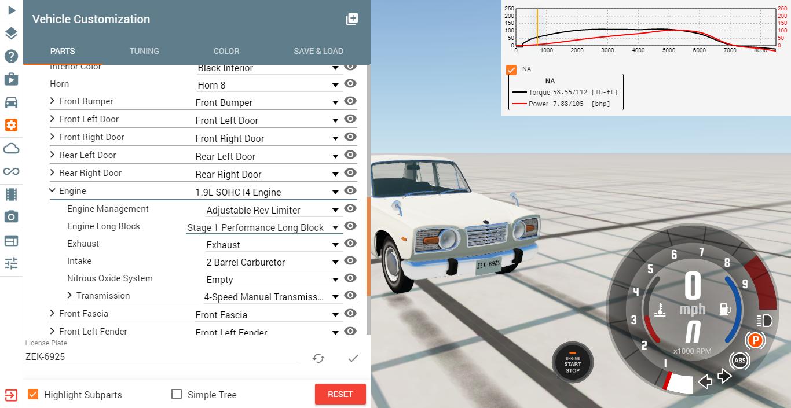791x408 pixels.
Task: Open the Nitrous Oxide System Empty dropdown
Action: 273,280
